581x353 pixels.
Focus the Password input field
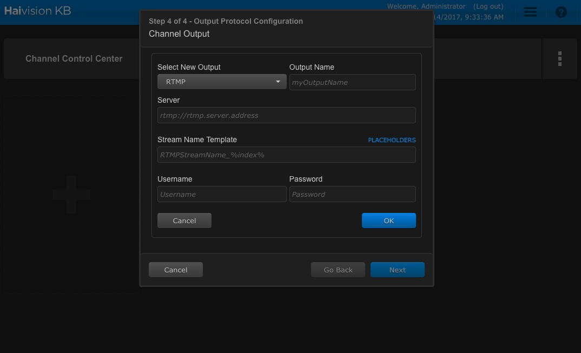352,194
